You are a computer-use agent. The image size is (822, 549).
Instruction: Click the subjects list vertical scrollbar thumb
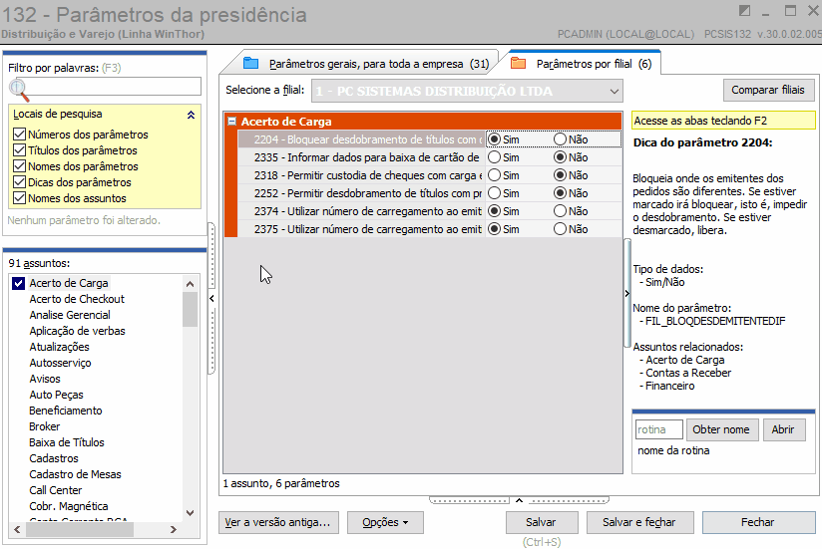(x=190, y=309)
